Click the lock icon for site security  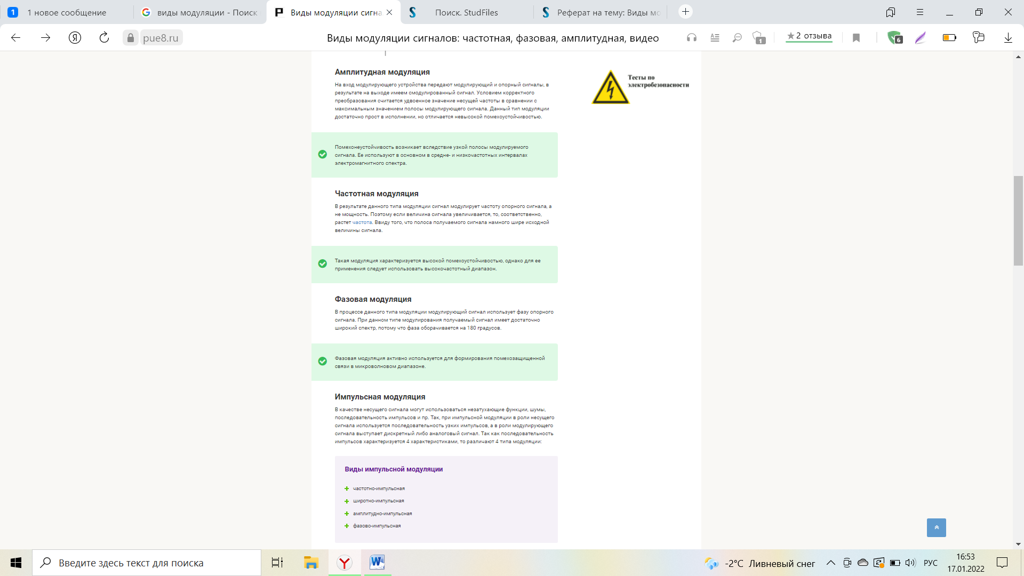coord(131,38)
